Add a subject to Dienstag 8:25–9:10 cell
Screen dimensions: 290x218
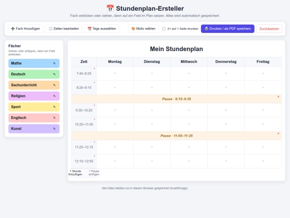(152, 88)
